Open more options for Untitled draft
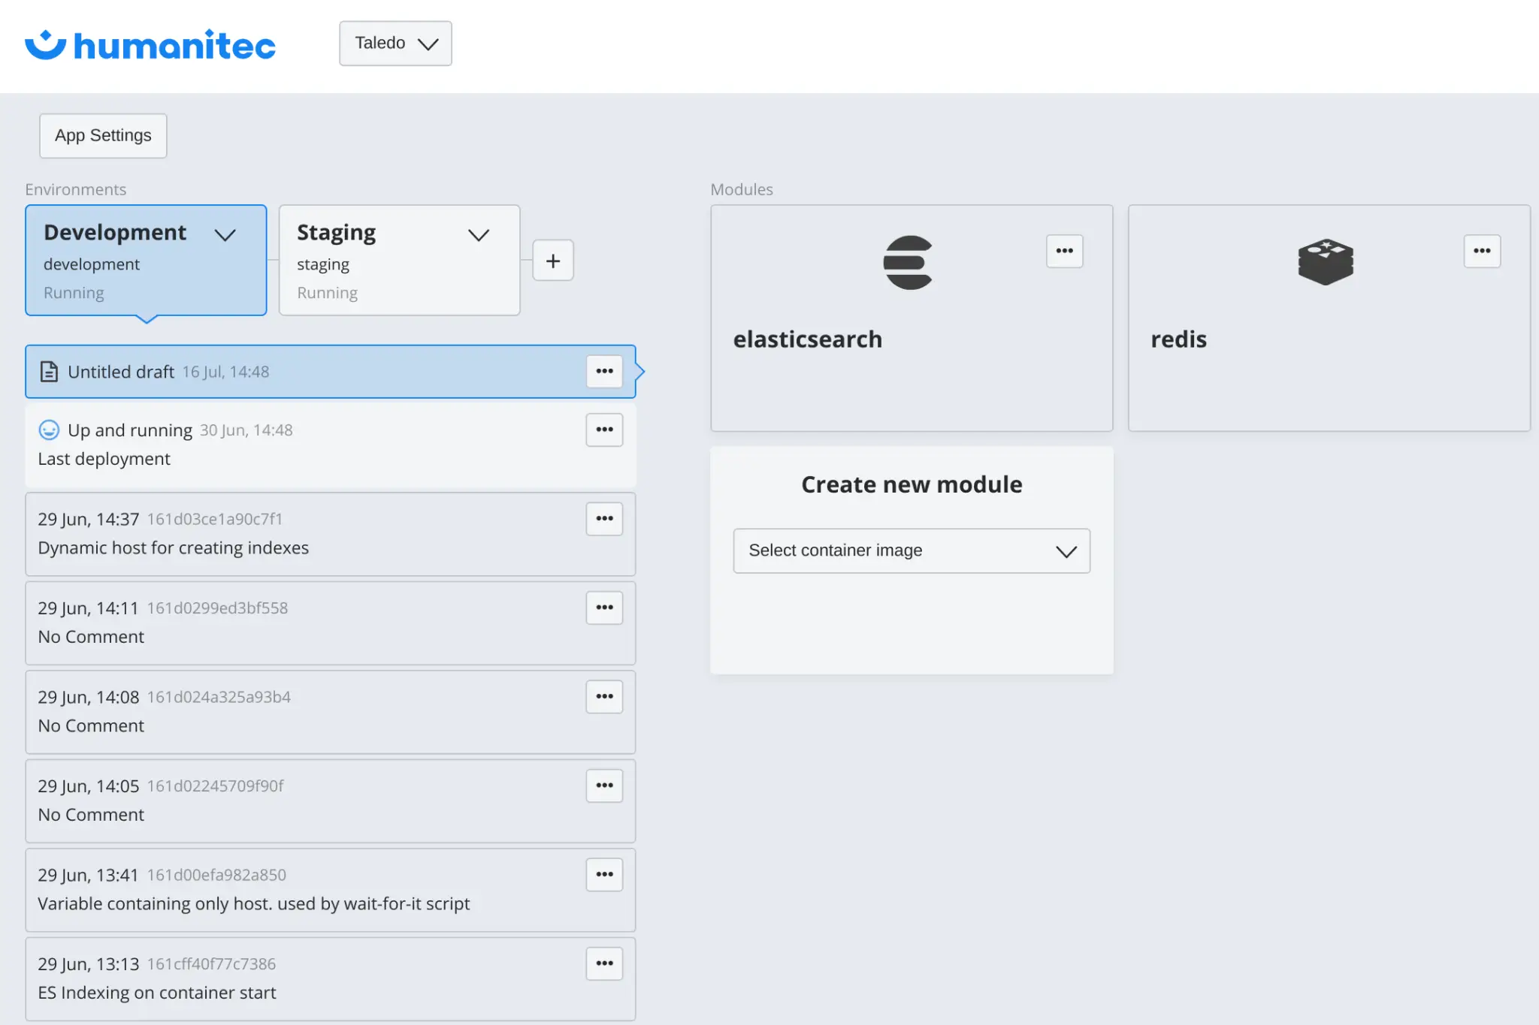Viewport: 1539px width, 1025px height. pyautogui.click(x=604, y=371)
